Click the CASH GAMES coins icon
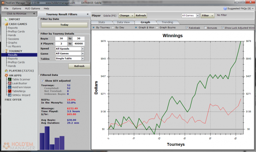 (6, 24)
